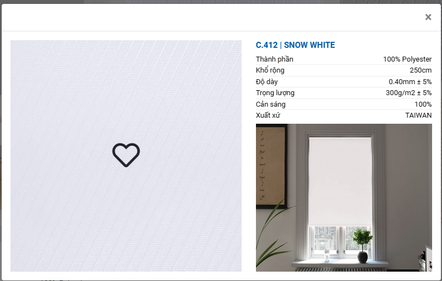This screenshot has width=442, height=281.
Task: Click the 100% light-blocking value
Action: pyautogui.click(x=423, y=104)
